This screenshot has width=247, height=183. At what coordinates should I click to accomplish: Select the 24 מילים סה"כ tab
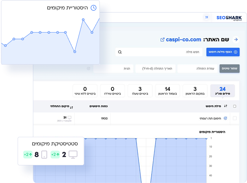[x=223, y=91]
